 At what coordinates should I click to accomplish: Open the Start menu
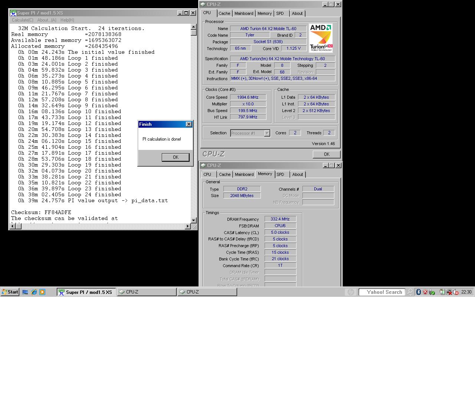(10, 292)
